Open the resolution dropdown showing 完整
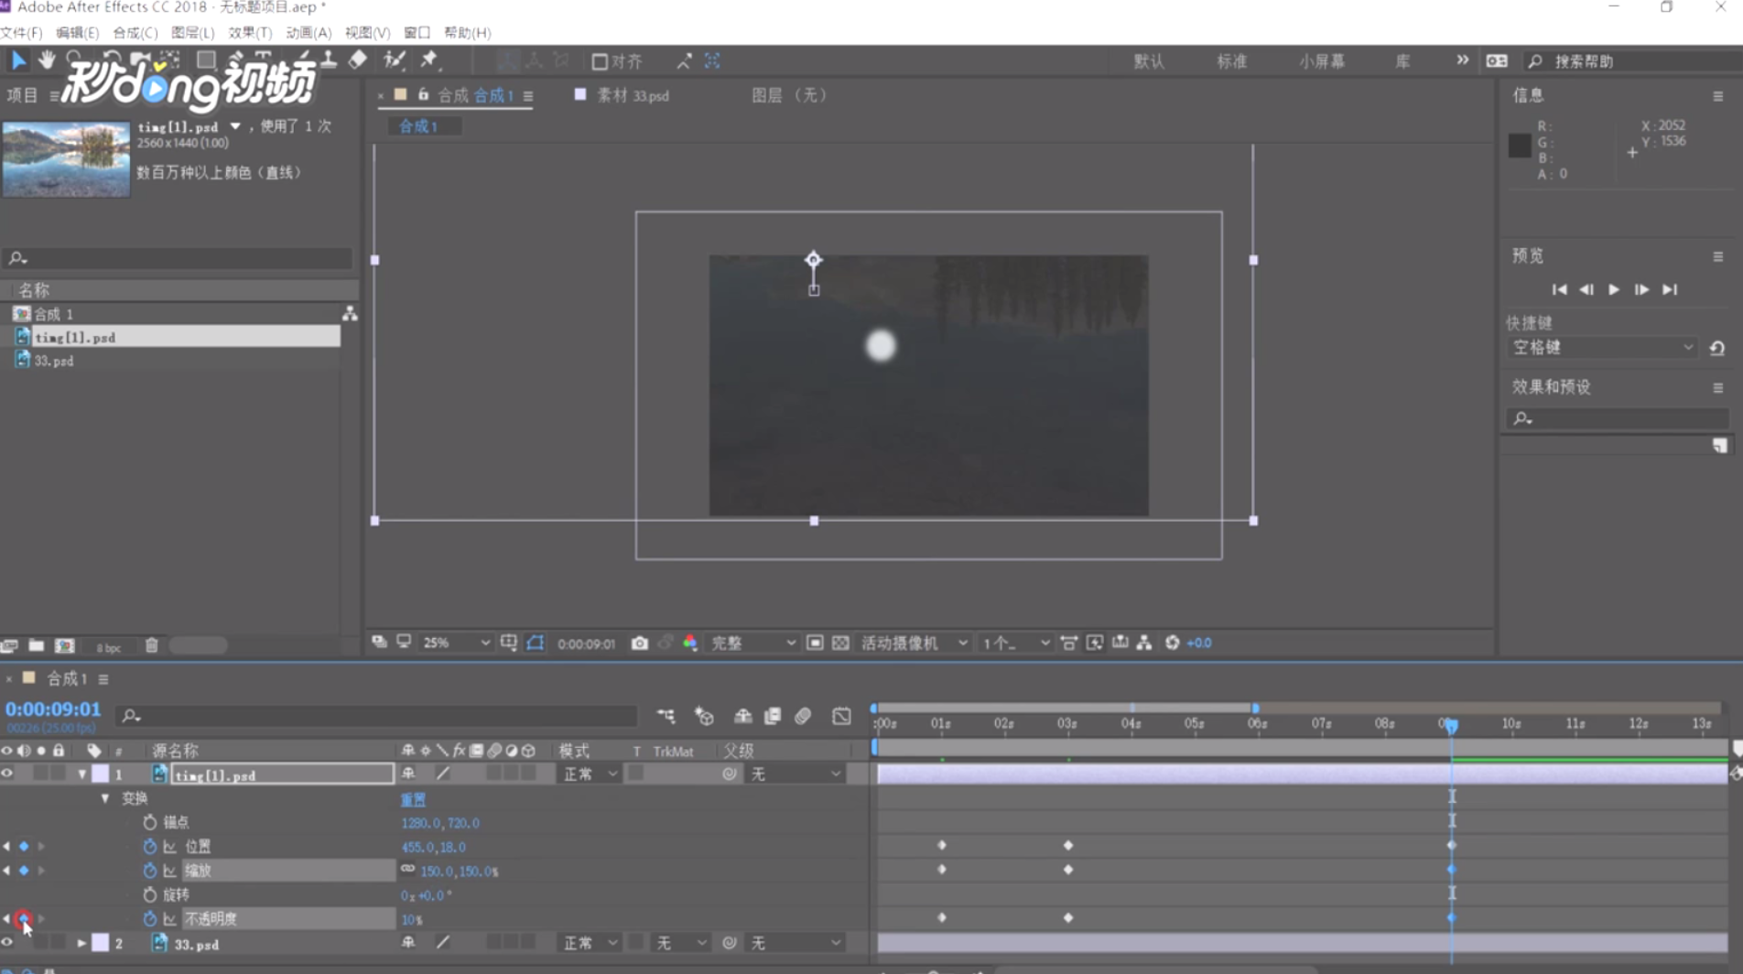 [x=752, y=644]
